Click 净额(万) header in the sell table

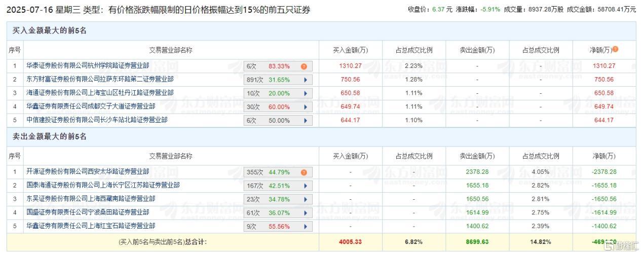603,156
